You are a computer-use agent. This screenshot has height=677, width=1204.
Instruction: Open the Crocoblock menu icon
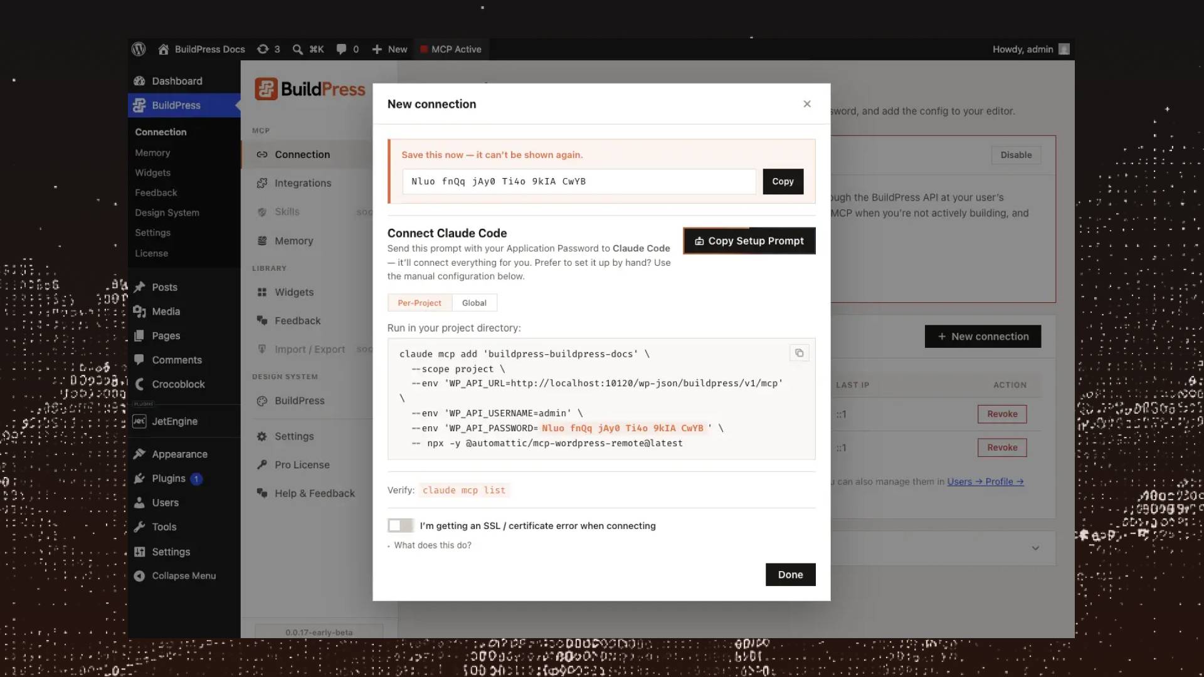coord(139,384)
